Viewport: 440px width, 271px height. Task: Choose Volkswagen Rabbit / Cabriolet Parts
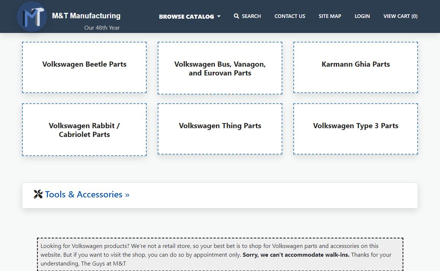(84, 130)
